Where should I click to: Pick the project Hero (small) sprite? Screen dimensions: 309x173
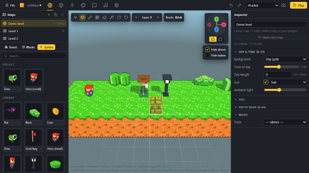tap(34, 80)
